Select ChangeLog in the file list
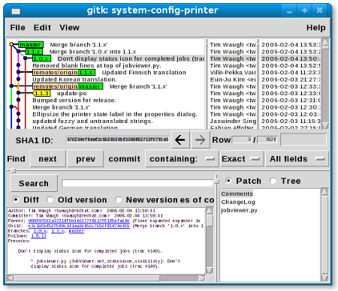 click(238, 202)
